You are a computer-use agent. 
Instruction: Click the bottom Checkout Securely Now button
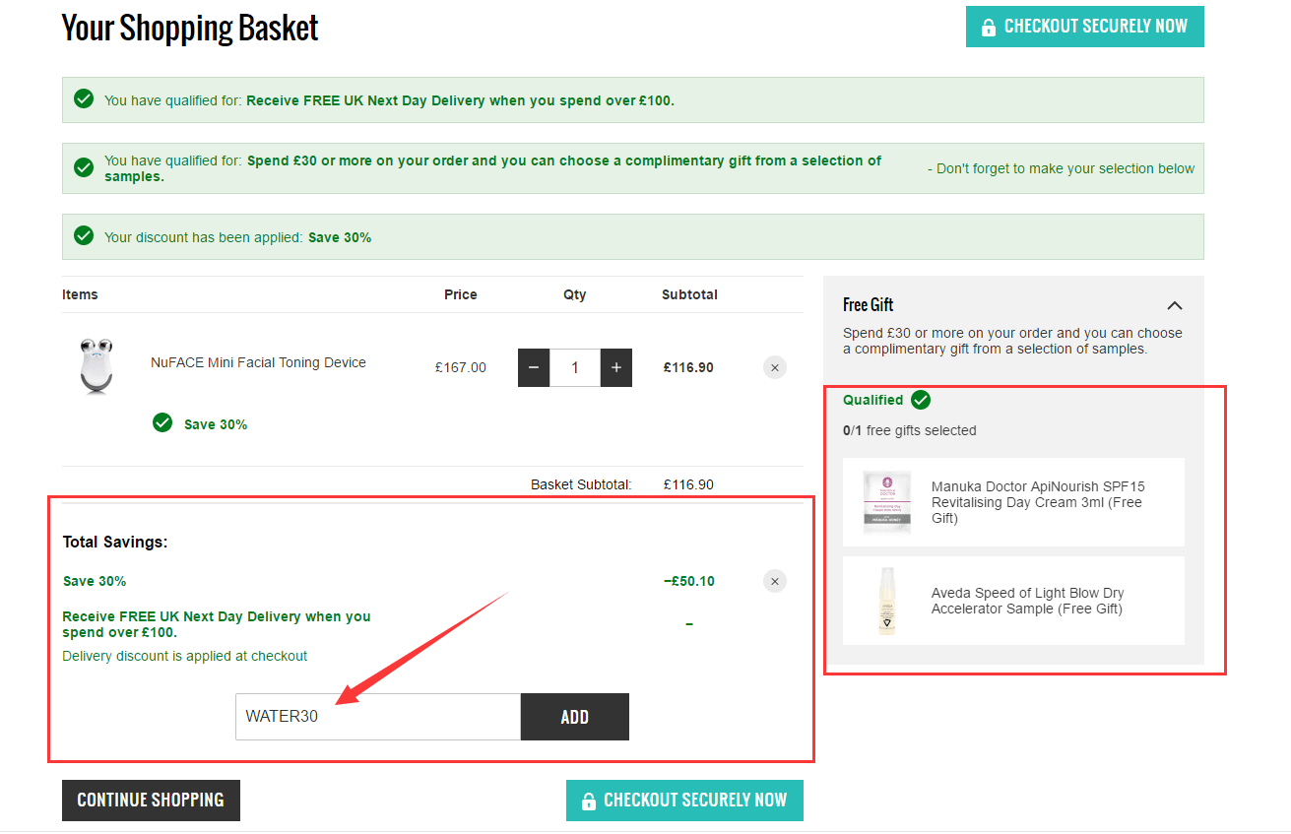coord(684,801)
